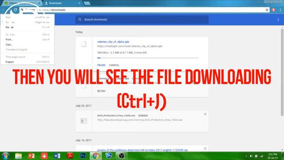Open the Windows Start button
Viewport: 284px width, 160px height.
click(x=5, y=156)
